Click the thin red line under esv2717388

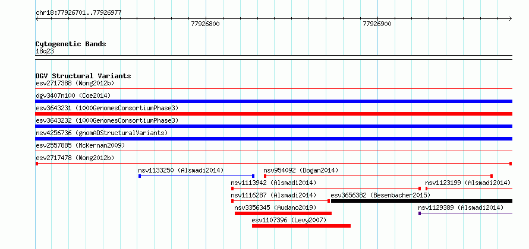(x=273, y=88)
